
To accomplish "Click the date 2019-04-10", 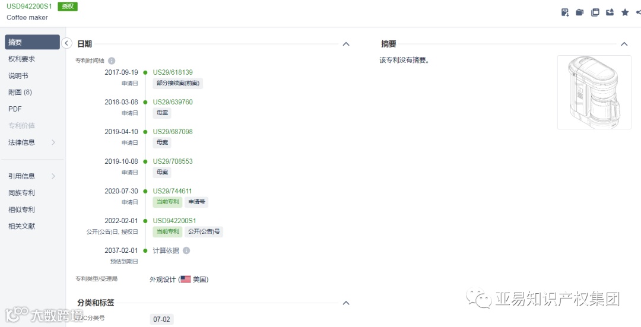I will (122, 132).
